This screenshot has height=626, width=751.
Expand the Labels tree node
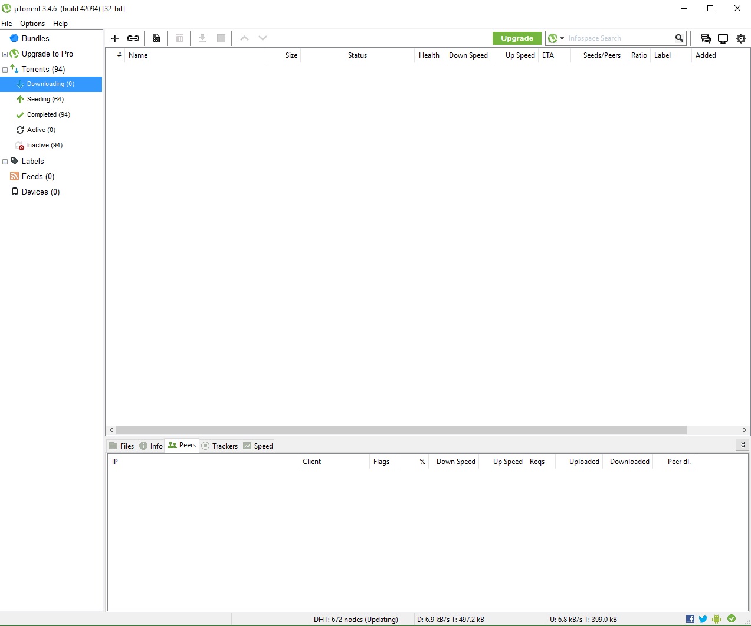(5, 162)
